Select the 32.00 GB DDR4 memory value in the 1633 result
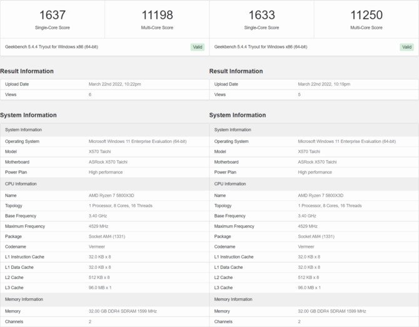The width and height of the screenshot is (419, 327). [332, 311]
